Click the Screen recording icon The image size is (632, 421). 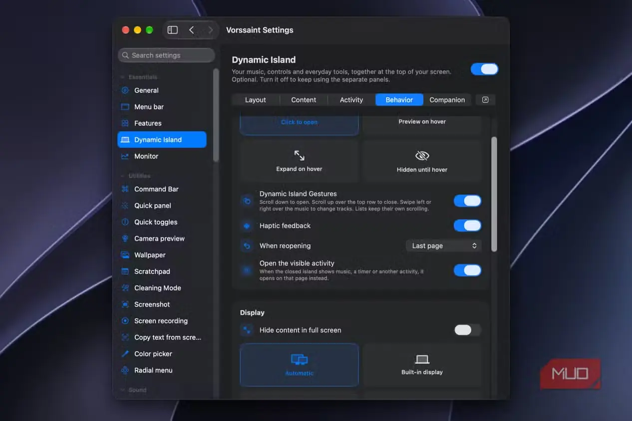click(x=125, y=321)
